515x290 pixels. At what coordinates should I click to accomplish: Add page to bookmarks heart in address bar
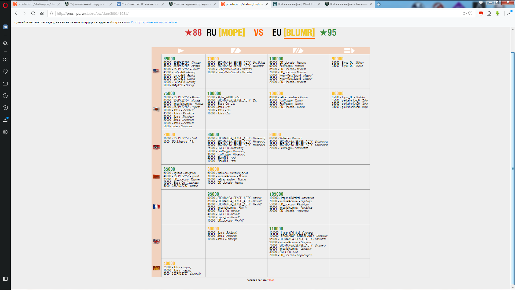click(470, 13)
